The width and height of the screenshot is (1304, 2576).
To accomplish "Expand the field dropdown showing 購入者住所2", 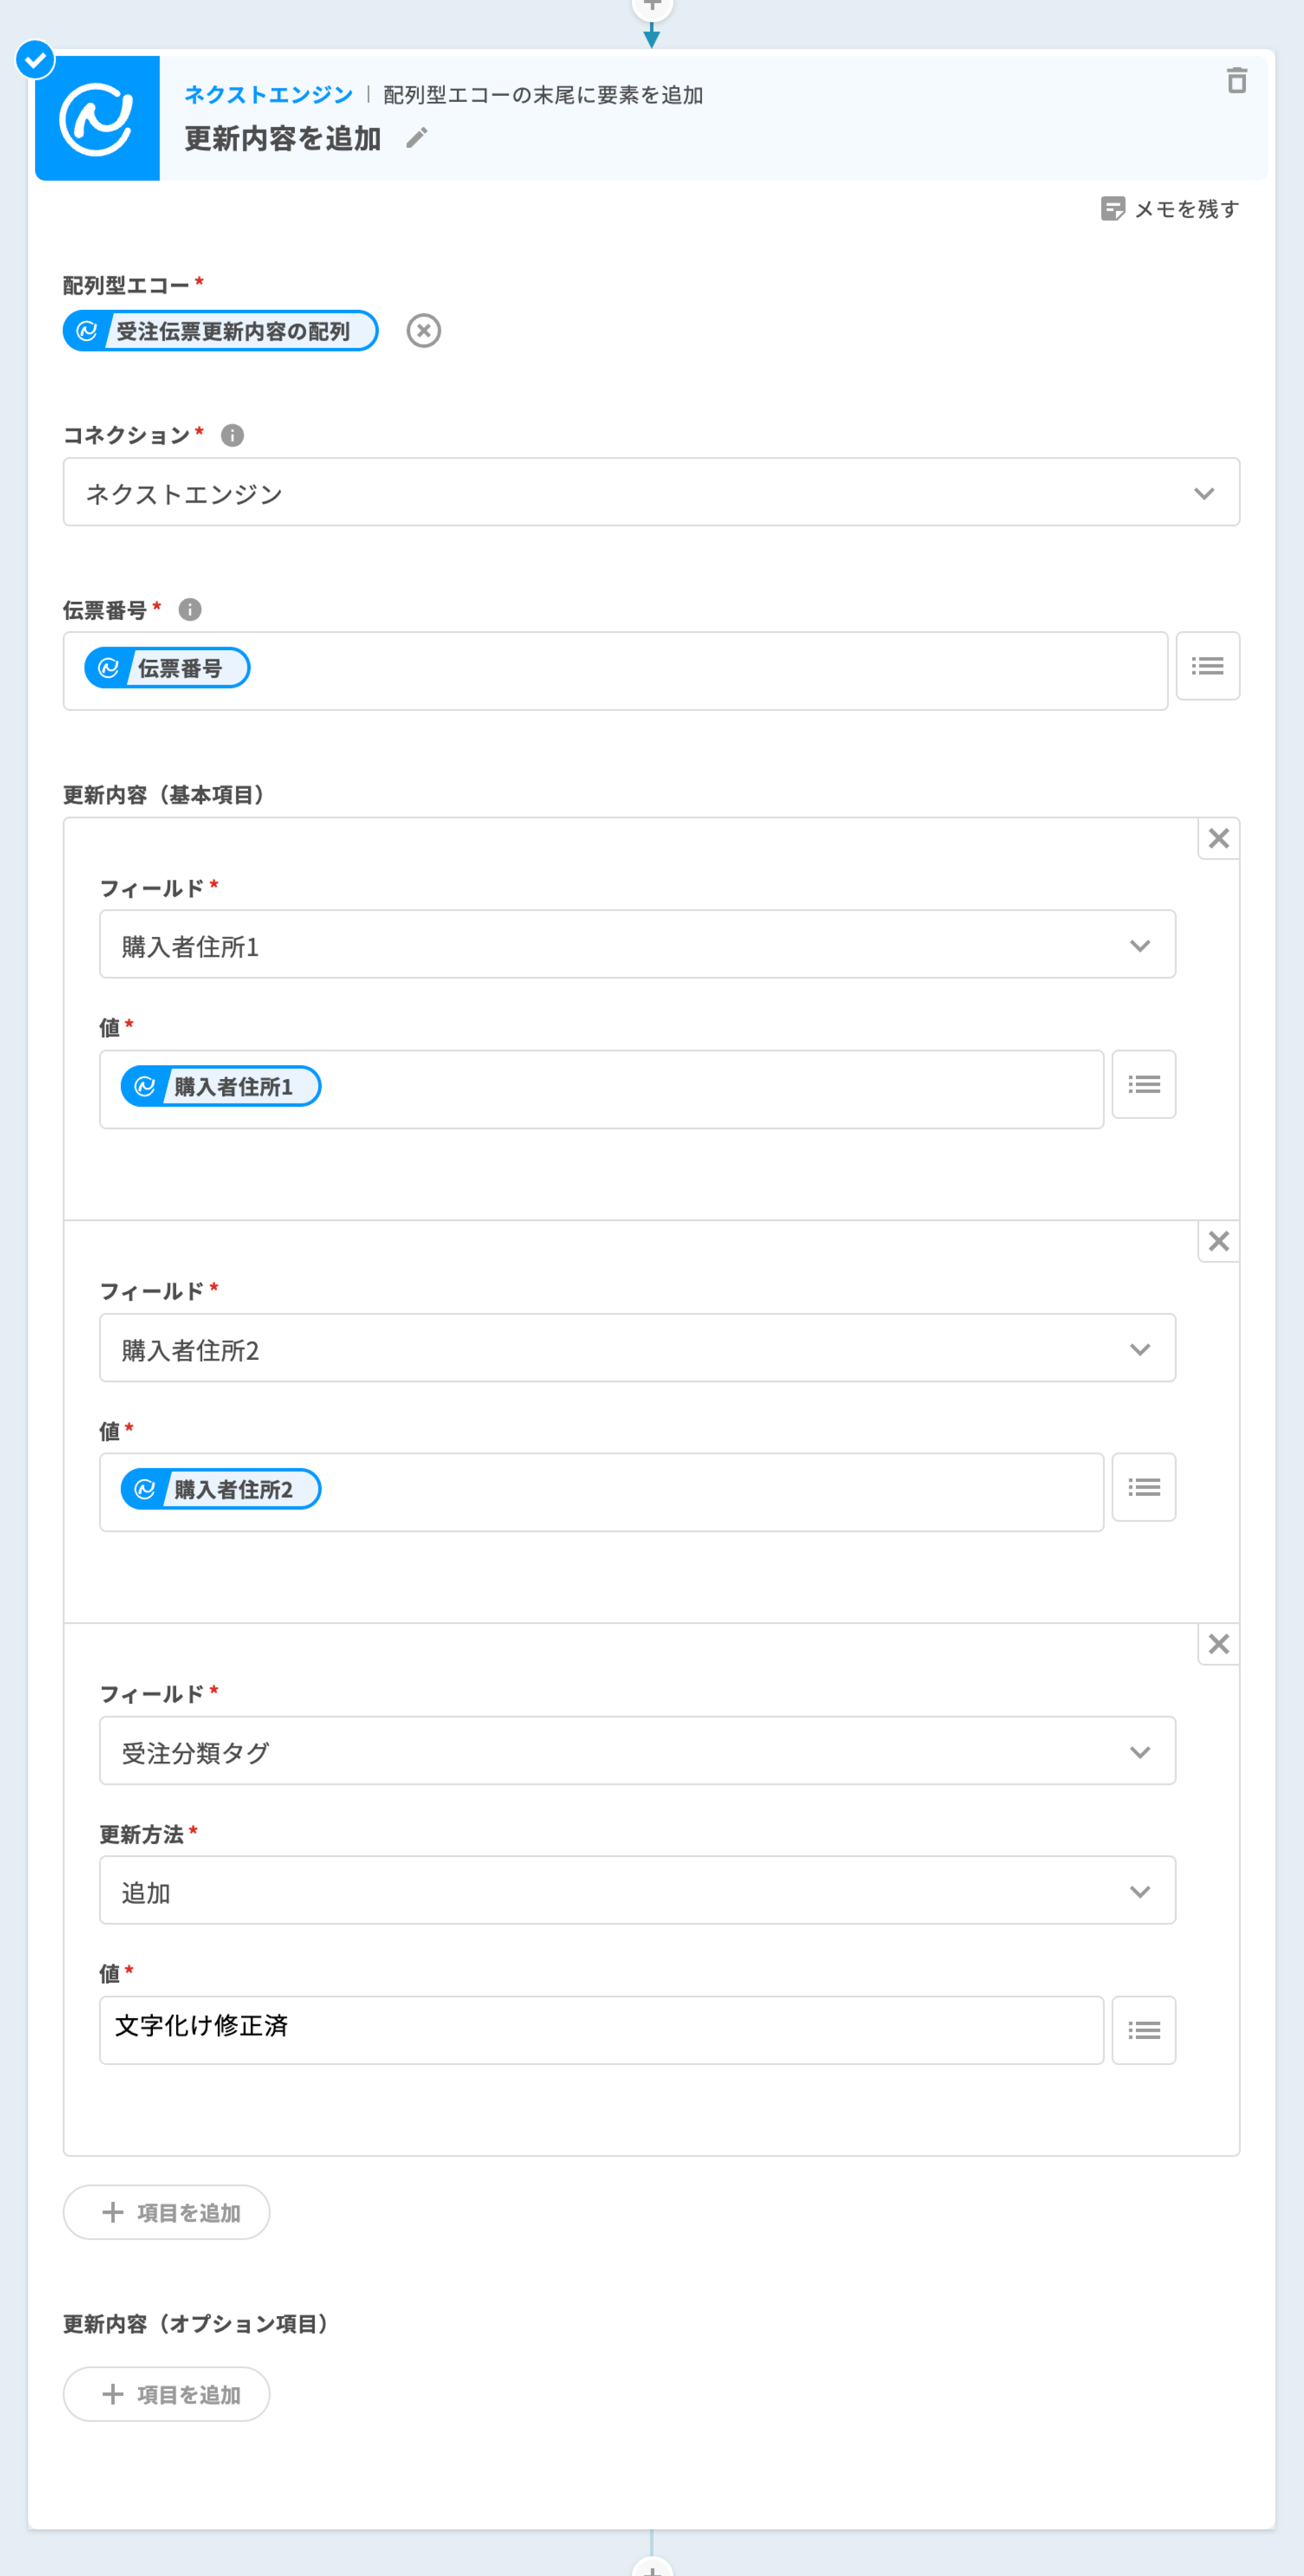I will point(637,1349).
